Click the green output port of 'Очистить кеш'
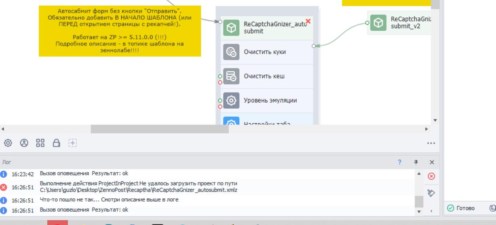The width and height of the screenshot is (496, 225). (220, 76)
